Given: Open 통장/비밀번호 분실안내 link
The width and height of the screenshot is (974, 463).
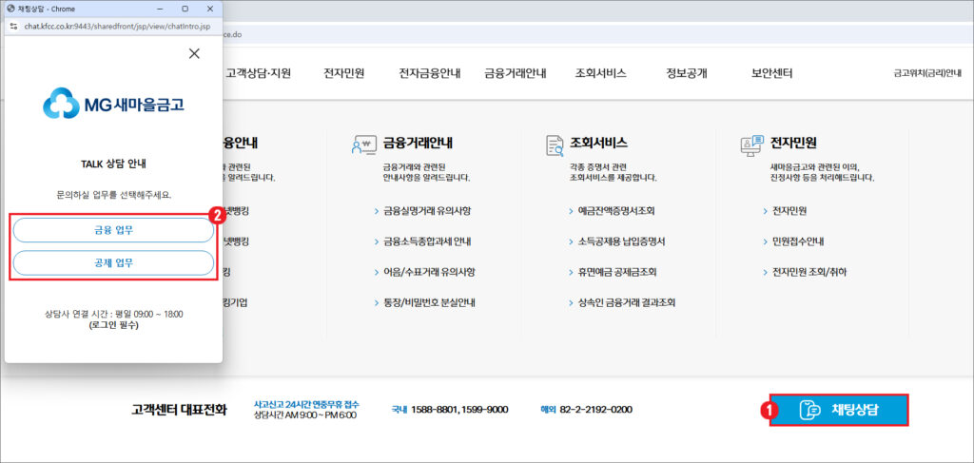Looking at the screenshot, I should point(429,302).
